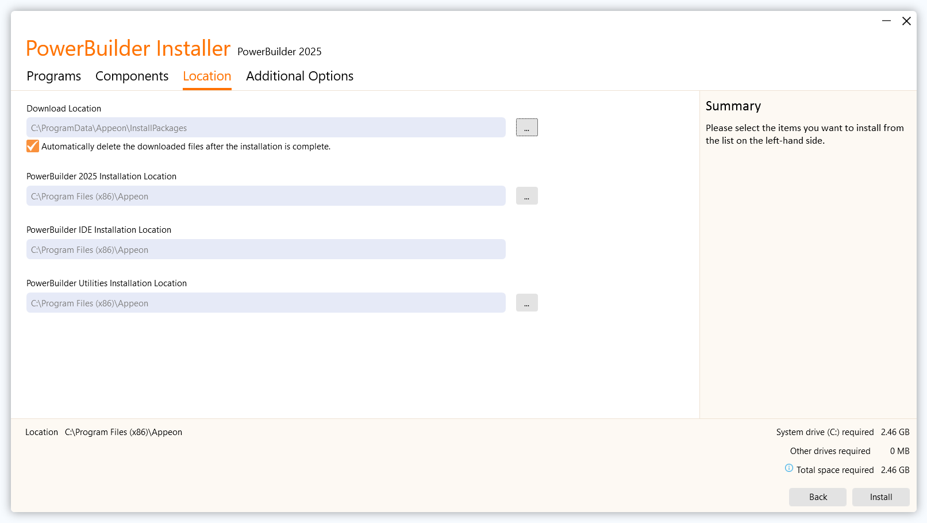Browse for Download Location folder

[x=526, y=128]
